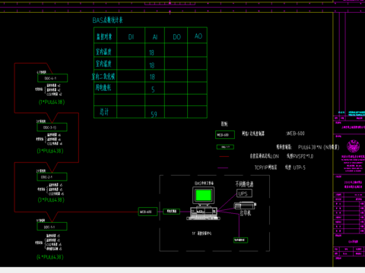Image resolution: width=365 pixels, height=273 pixels.
Task: Click the printer symbol beside the workstation
Action: point(245,206)
